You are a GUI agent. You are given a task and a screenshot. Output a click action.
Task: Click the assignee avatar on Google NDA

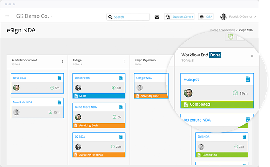pos(140,87)
